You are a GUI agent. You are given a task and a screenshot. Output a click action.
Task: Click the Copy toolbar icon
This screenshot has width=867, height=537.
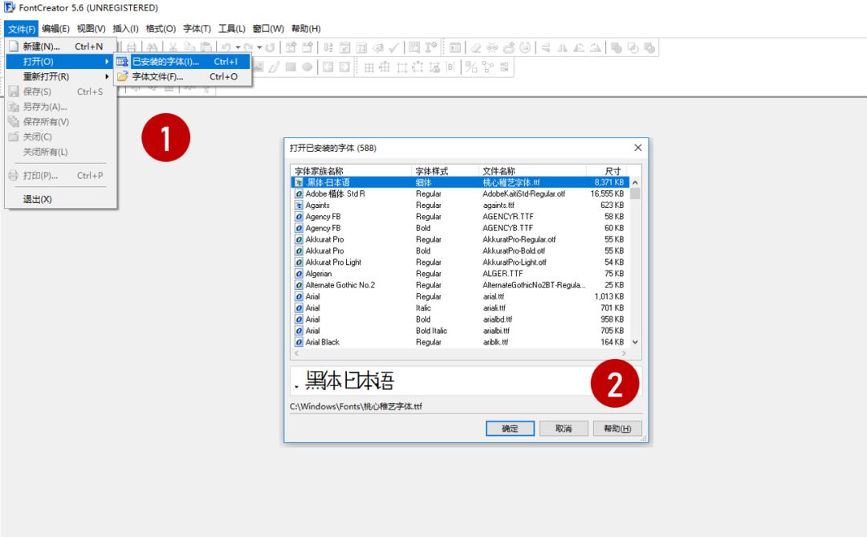pos(189,47)
